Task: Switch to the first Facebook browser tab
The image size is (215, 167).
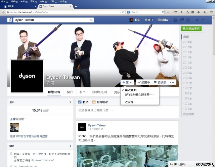Action: pyautogui.click(x=20, y=6)
